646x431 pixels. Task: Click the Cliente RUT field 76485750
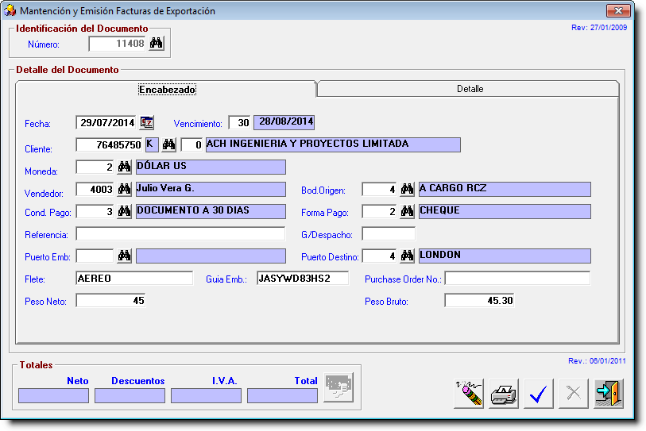[x=110, y=145]
